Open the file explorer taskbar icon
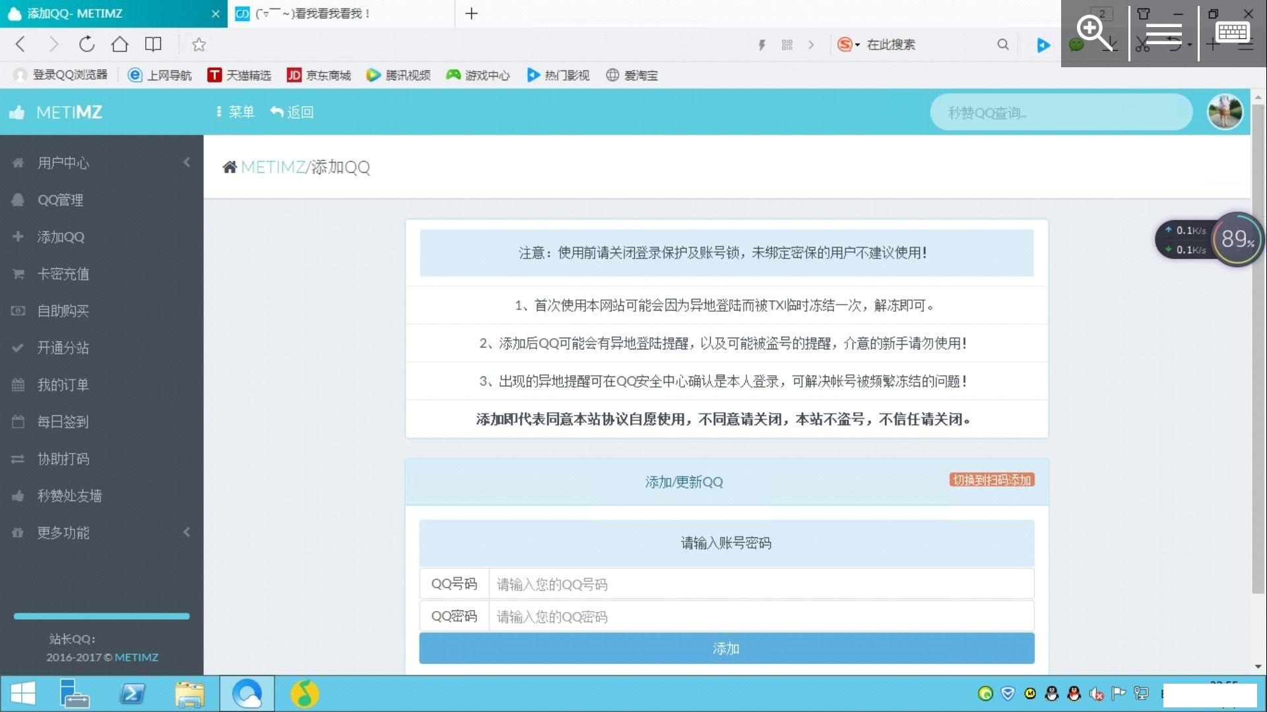 pyautogui.click(x=190, y=694)
